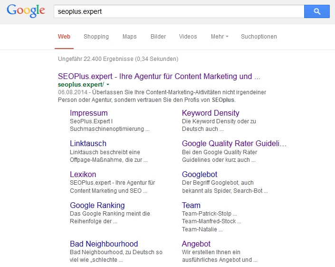
Task: Expand the Mehr dropdown menu
Action: 220,37
